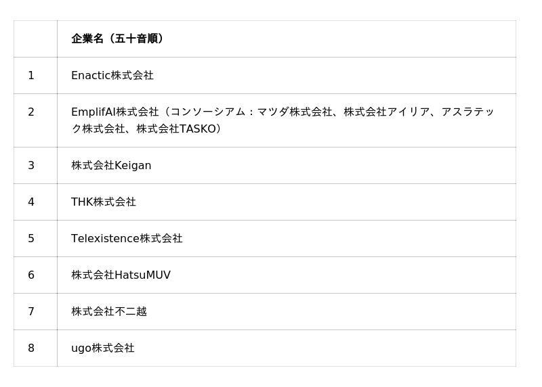Click row number 1 cell
This screenshot has width=542, height=387.
point(31,75)
